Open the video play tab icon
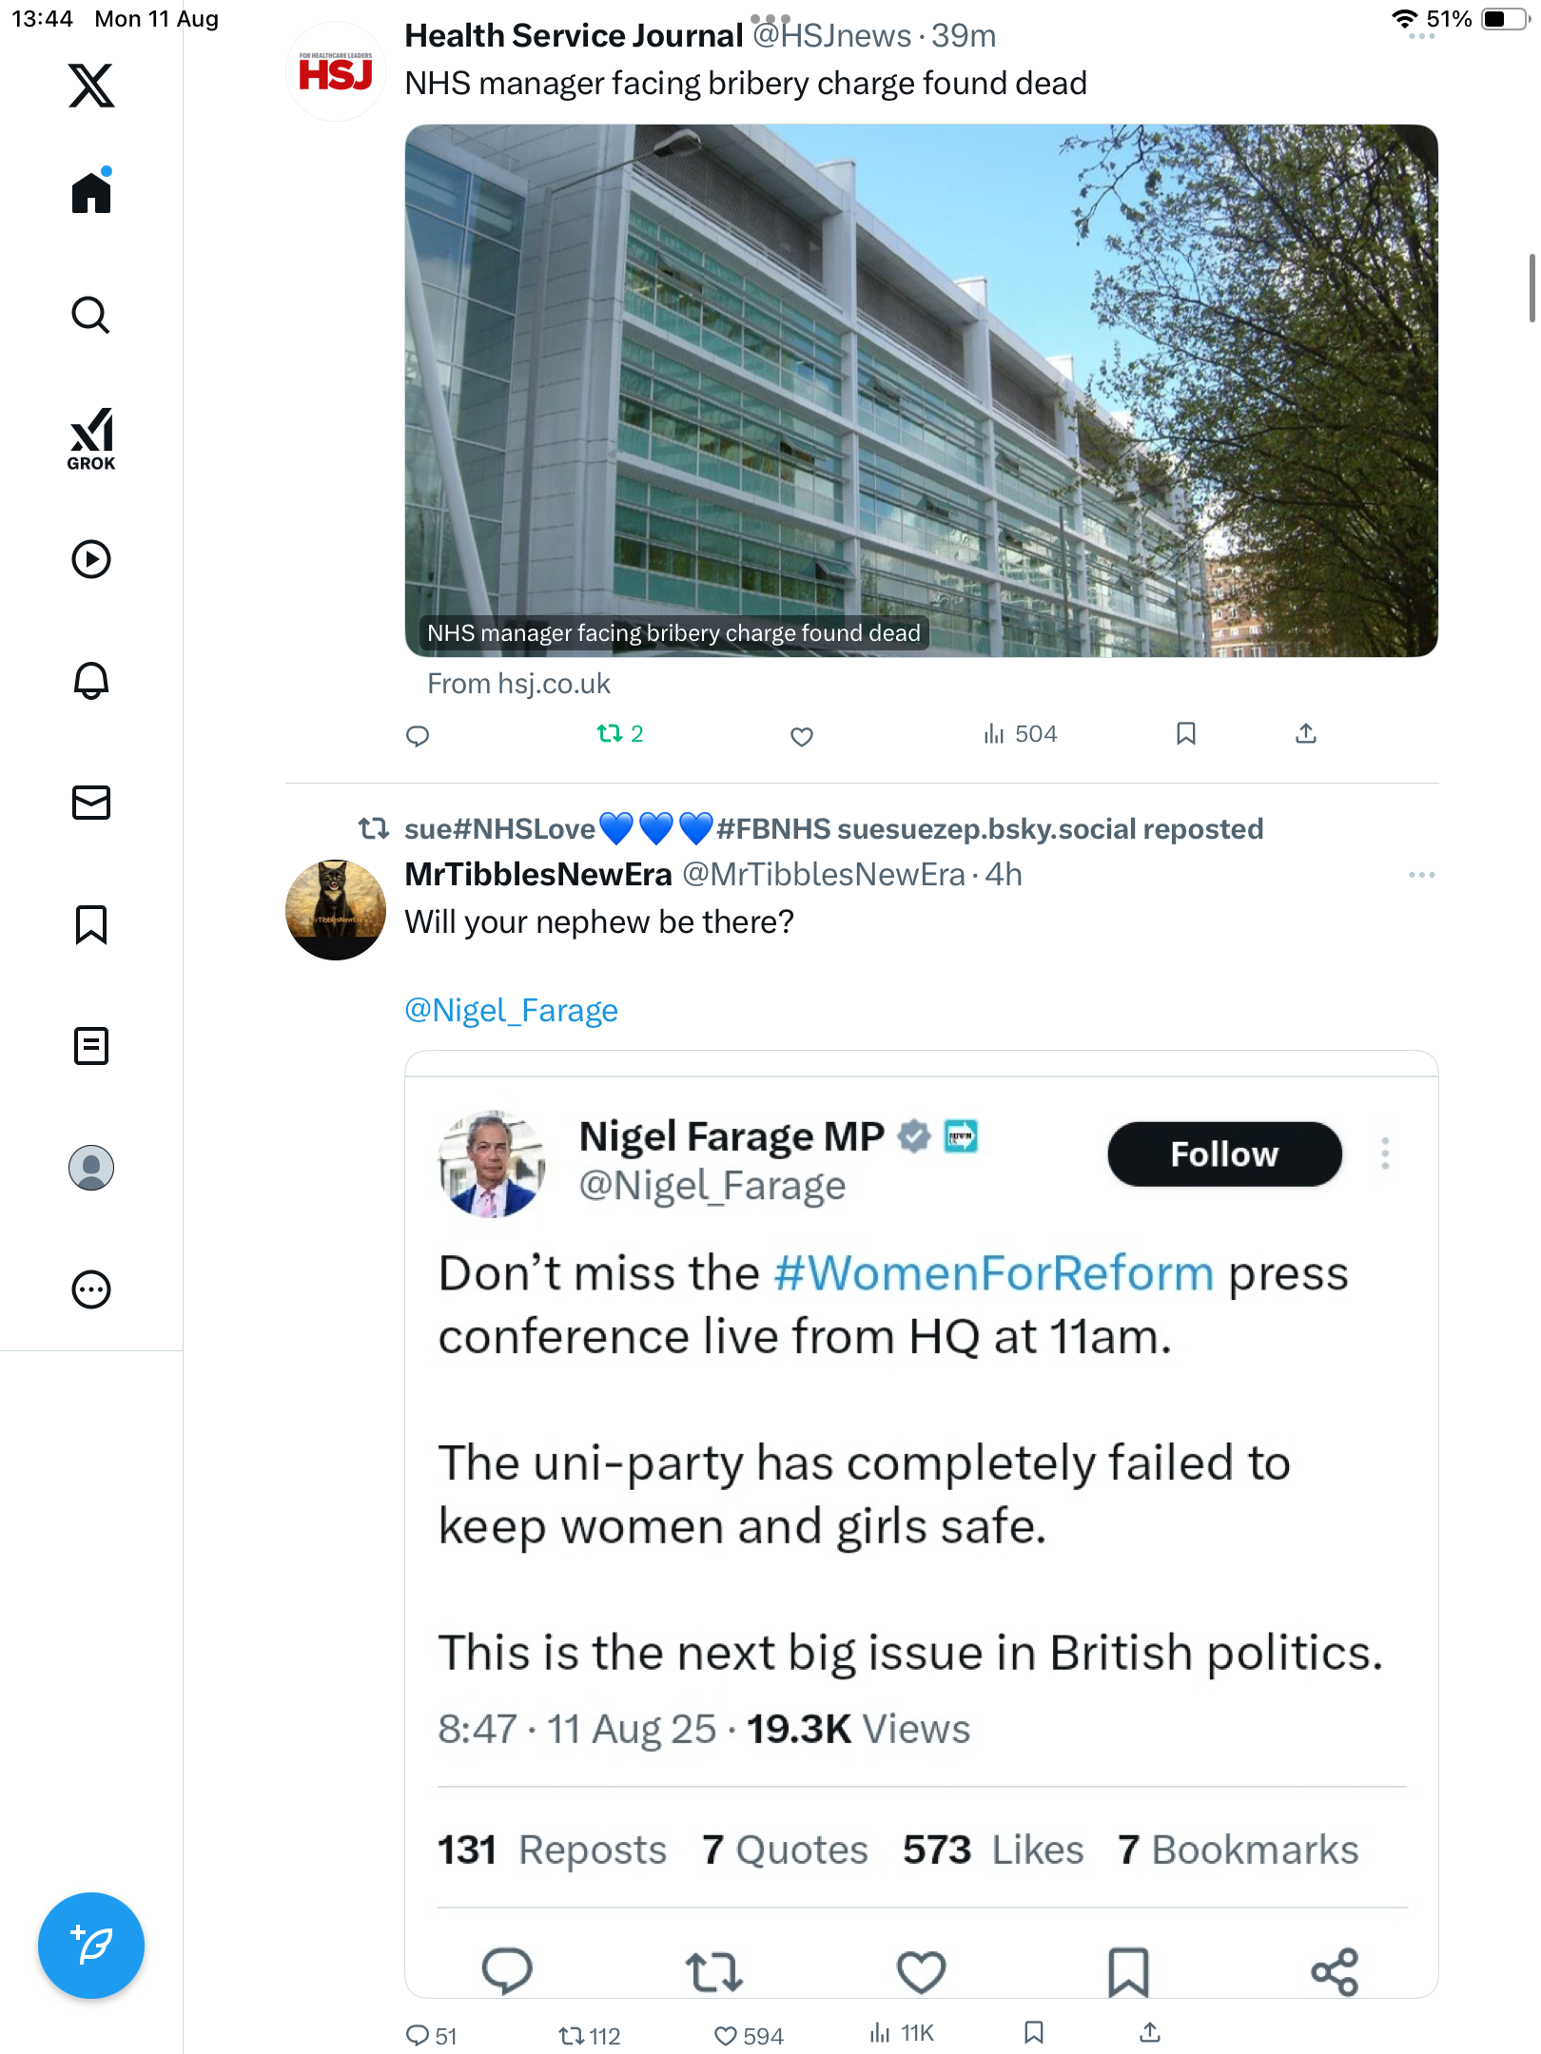 (x=91, y=559)
